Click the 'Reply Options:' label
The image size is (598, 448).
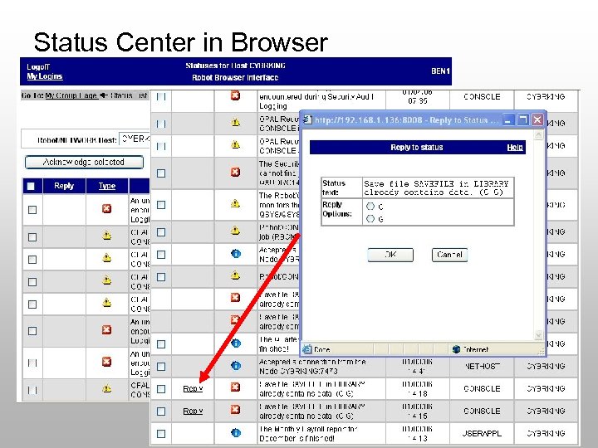(x=336, y=209)
